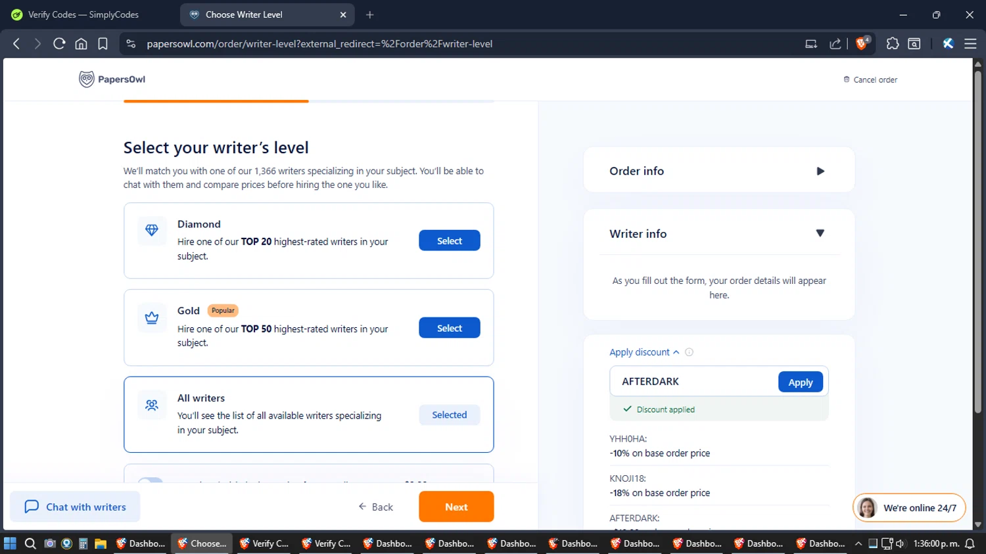Screen dimensions: 986x554
Task: Open the sidebar search panel icon
Action: point(914,43)
